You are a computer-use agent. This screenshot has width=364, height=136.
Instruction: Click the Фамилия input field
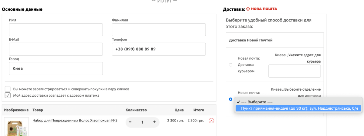coord(159,30)
